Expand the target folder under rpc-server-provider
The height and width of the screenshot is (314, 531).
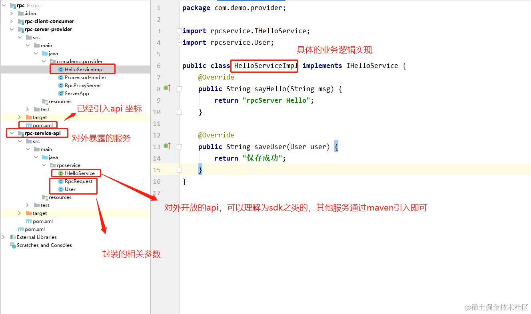[20, 117]
